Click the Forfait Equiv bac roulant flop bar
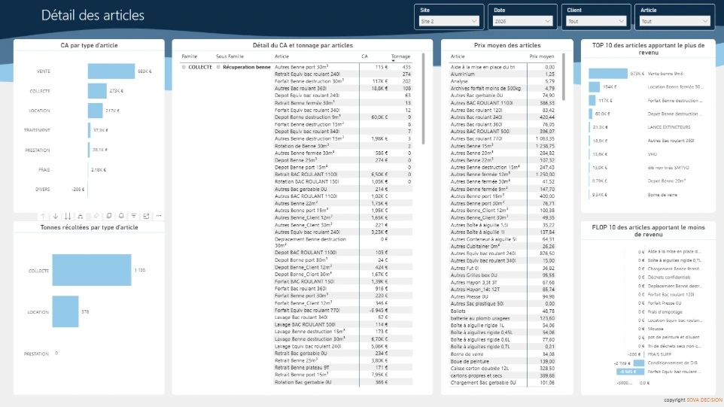 click(630, 372)
